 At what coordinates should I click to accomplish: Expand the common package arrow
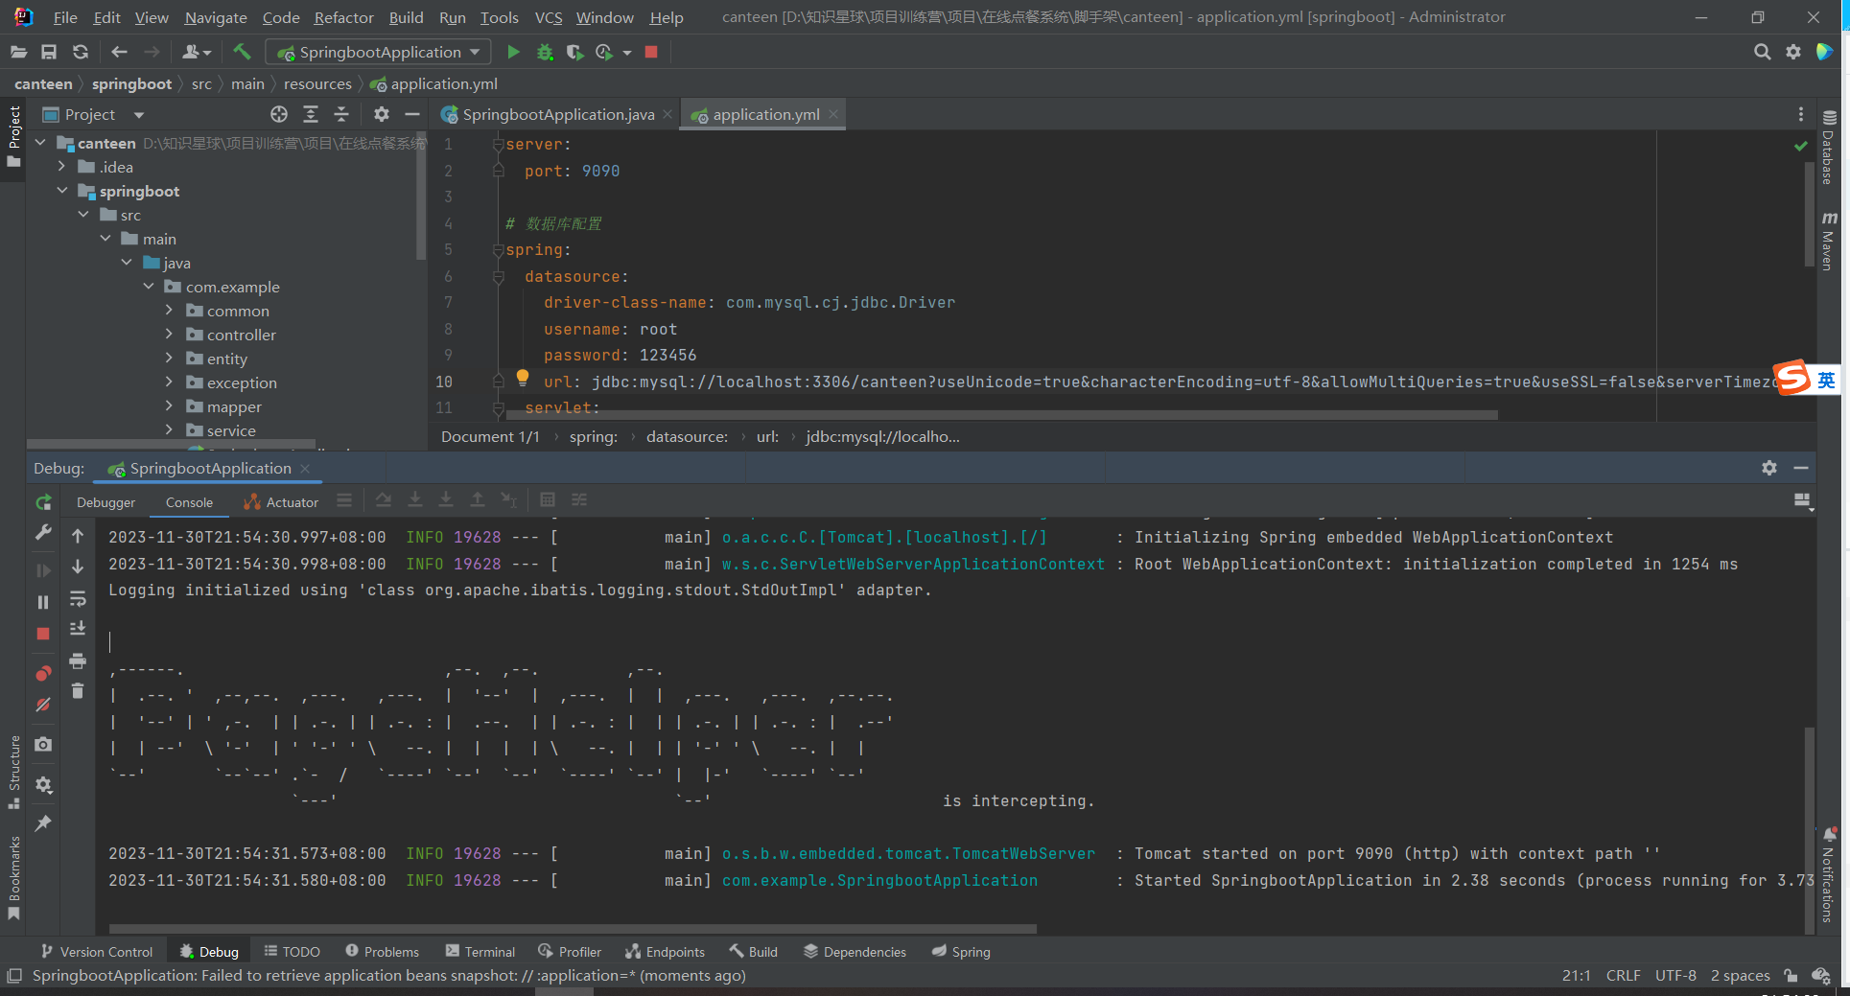(x=170, y=311)
